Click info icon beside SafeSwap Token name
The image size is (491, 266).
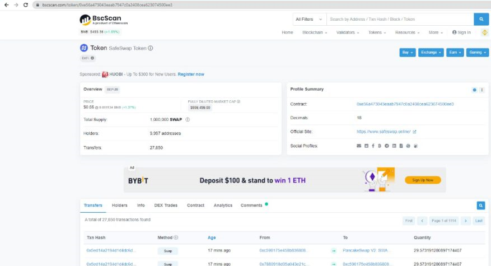(x=151, y=48)
